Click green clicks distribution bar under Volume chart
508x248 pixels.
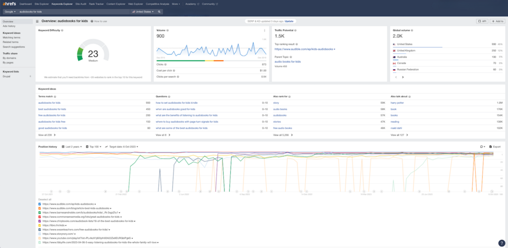click(x=180, y=60)
